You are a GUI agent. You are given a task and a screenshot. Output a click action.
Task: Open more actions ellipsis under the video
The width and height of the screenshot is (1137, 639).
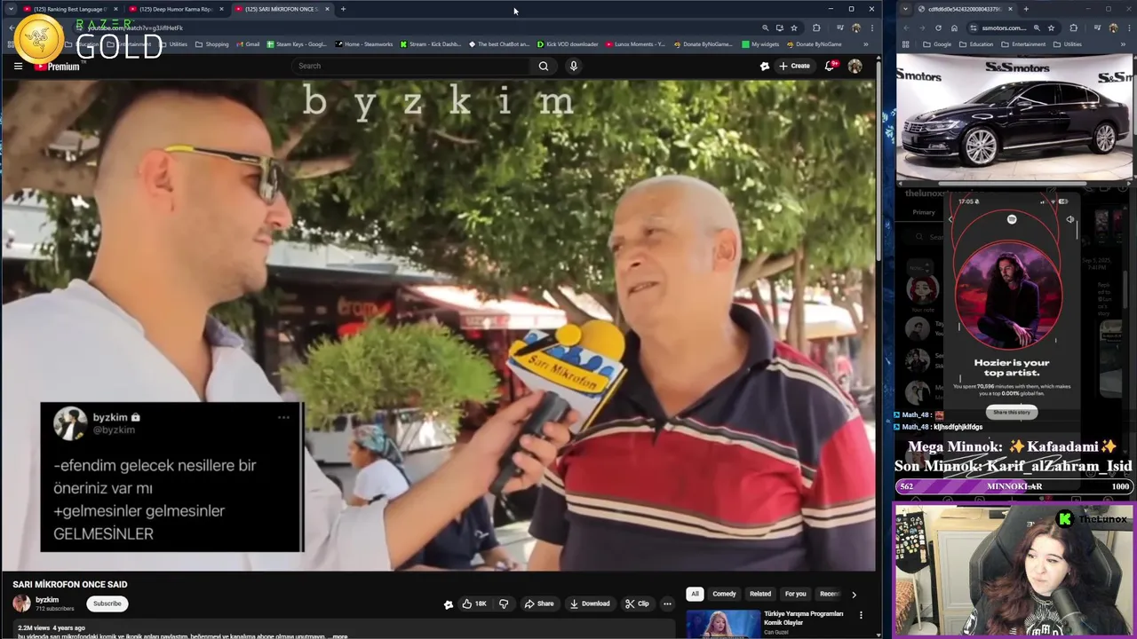(667, 603)
